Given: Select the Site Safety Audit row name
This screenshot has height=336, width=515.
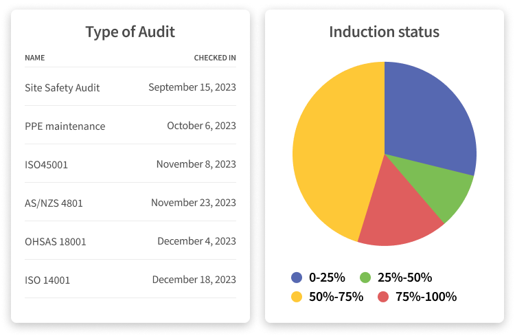Looking at the screenshot, I should point(62,88).
